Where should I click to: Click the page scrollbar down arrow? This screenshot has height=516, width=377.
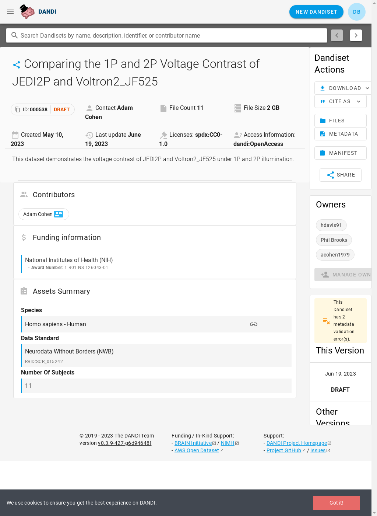tap(374, 513)
